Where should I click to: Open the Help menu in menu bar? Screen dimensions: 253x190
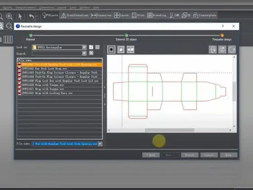click(x=96, y=7)
